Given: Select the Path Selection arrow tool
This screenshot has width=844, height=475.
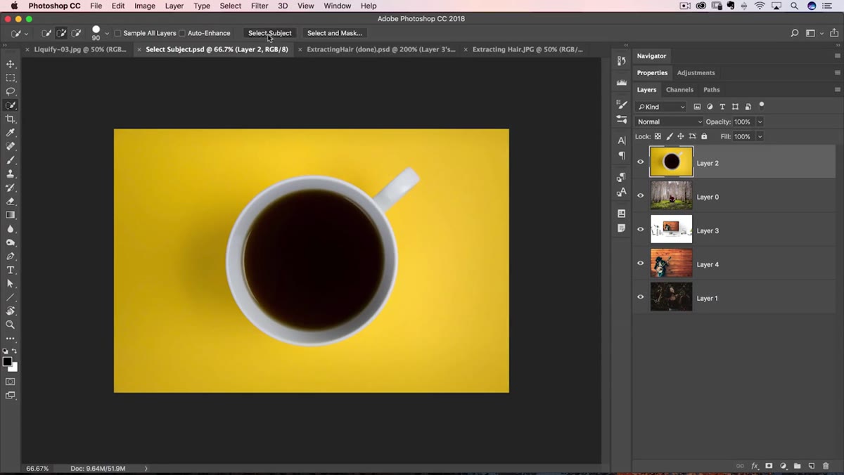Looking at the screenshot, I should [x=11, y=284].
